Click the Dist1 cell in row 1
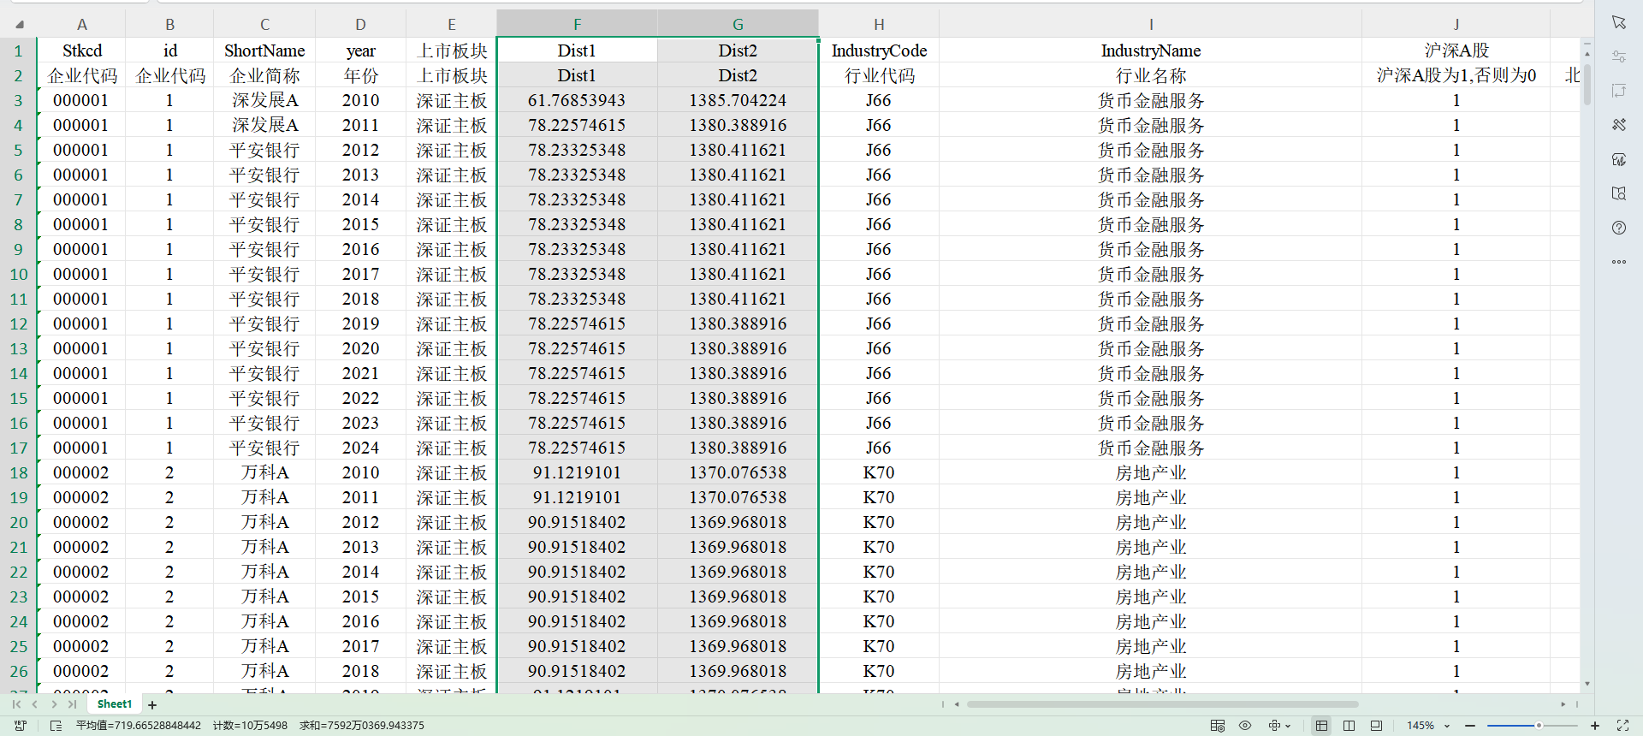Image resolution: width=1643 pixels, height=736 pixels. (x=578, y=50)
